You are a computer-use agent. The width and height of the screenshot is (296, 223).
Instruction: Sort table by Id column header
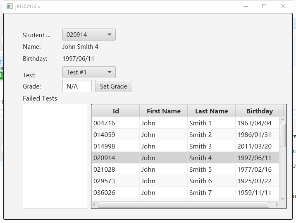click(x=116, y=111)
